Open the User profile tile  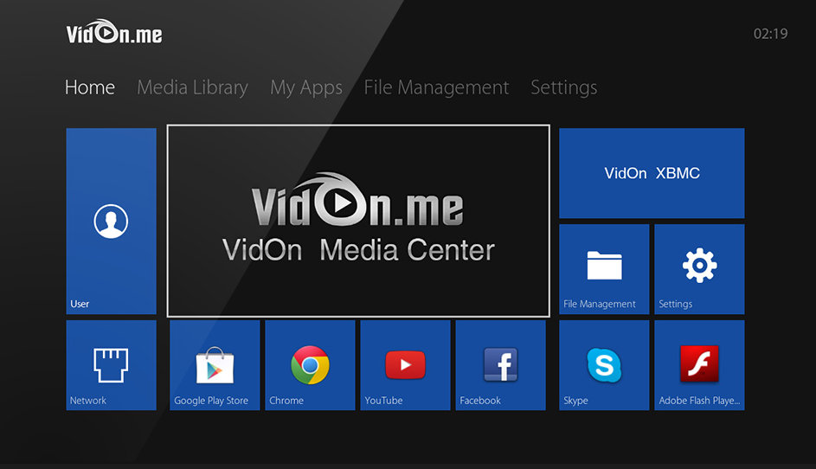[x=111, y=221]
